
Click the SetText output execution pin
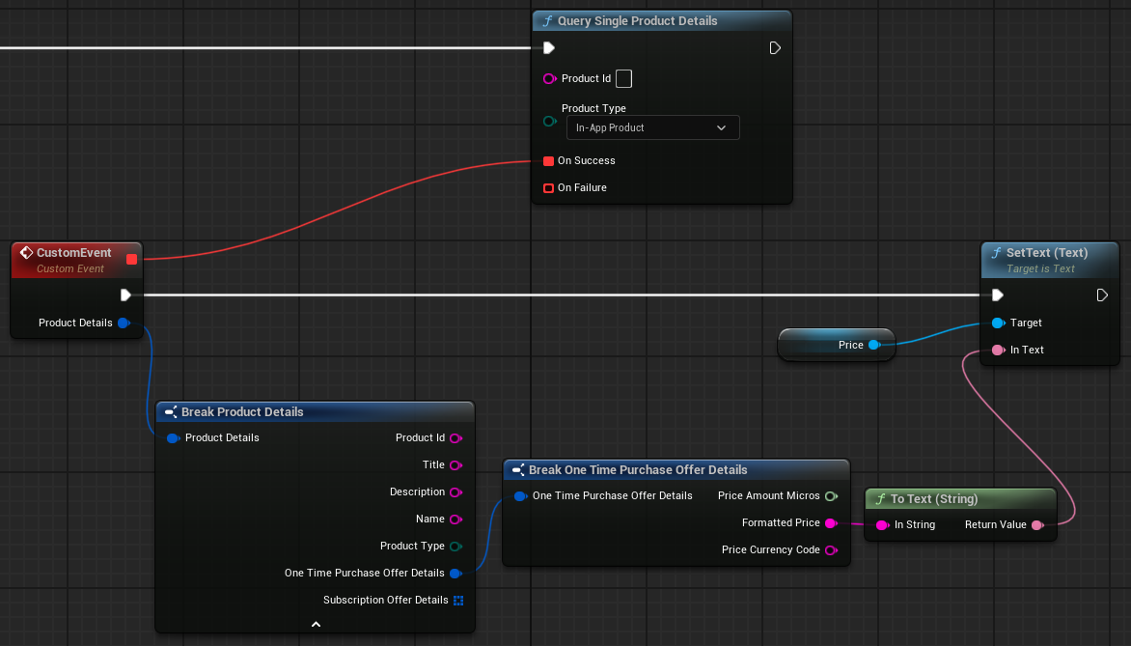[1102, 295]
